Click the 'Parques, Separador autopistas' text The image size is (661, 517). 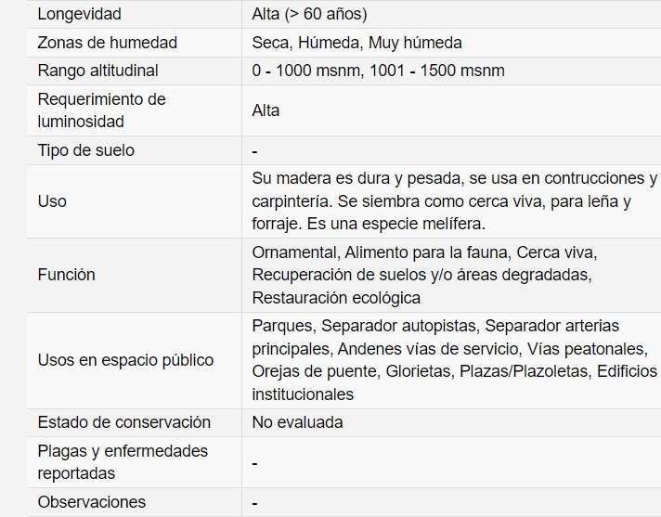pos(364,327)
